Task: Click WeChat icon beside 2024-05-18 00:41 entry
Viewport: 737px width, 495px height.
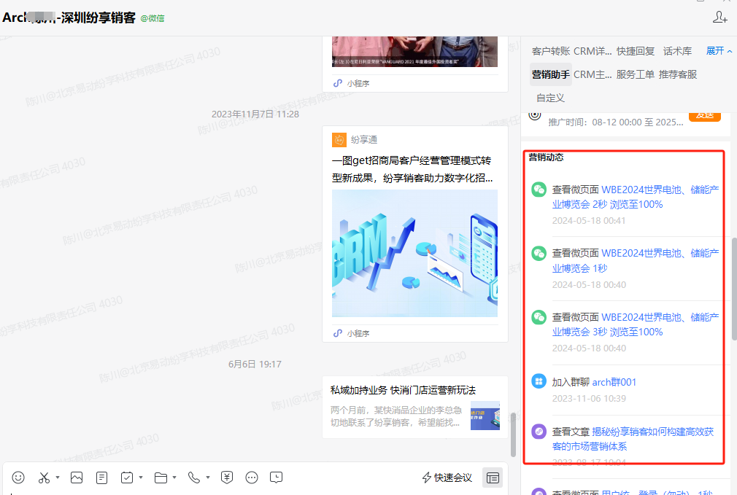Action: pos(539,190)
